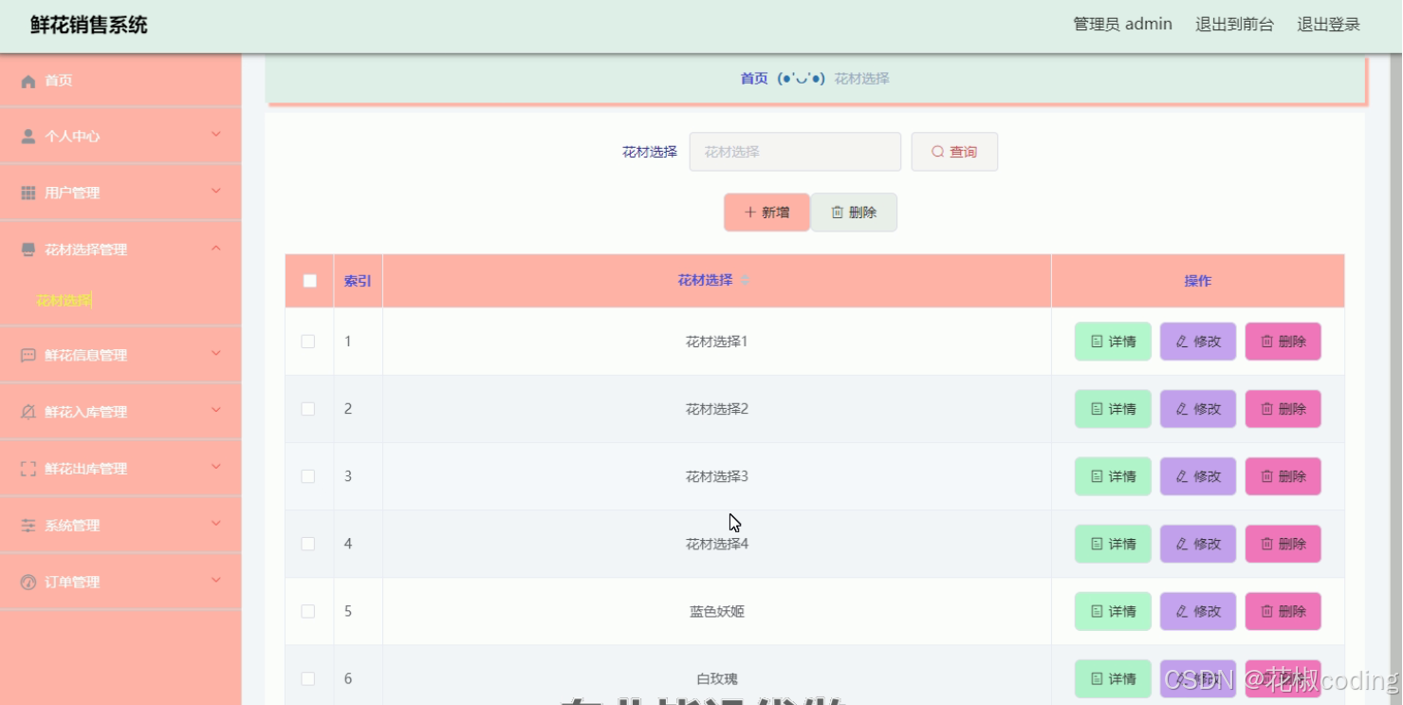Screen dimensions: 1403x705
Task: Open the 订单管理 menu label
Action: pos(72,583)
